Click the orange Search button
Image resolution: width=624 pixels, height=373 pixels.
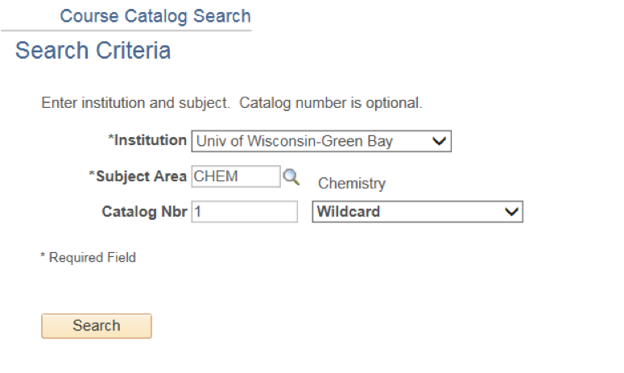click(x=97, y=325)
